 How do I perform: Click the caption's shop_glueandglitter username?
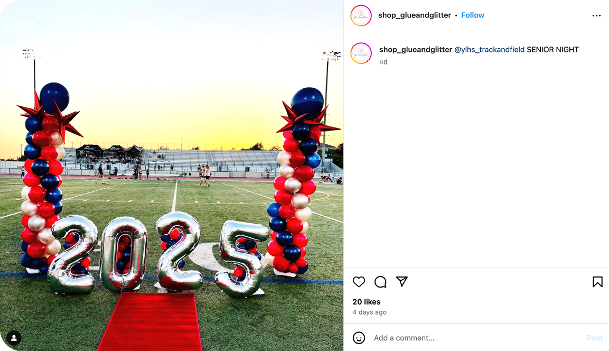(415, 50)
